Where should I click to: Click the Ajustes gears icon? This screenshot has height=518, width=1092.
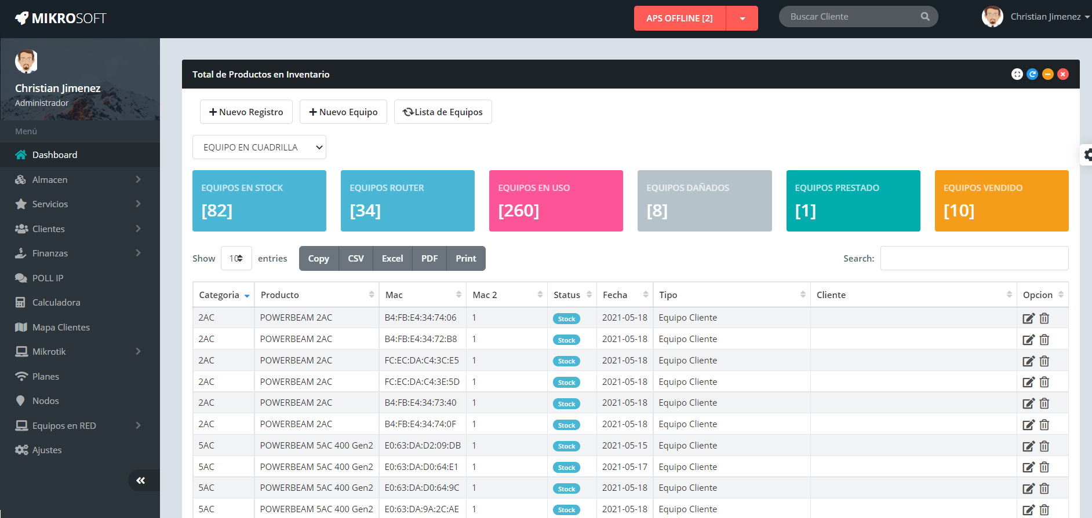(21, 450)
